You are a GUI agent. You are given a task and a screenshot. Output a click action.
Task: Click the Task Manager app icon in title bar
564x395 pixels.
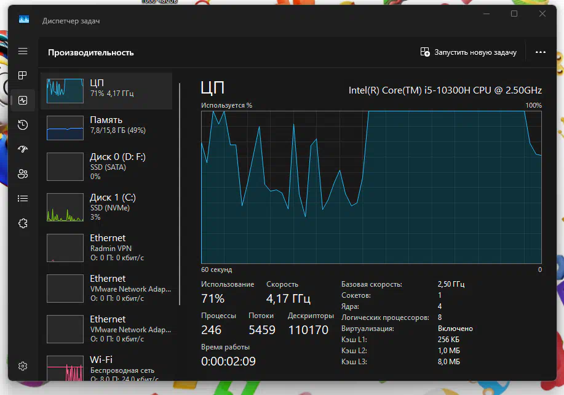(24, 19)
